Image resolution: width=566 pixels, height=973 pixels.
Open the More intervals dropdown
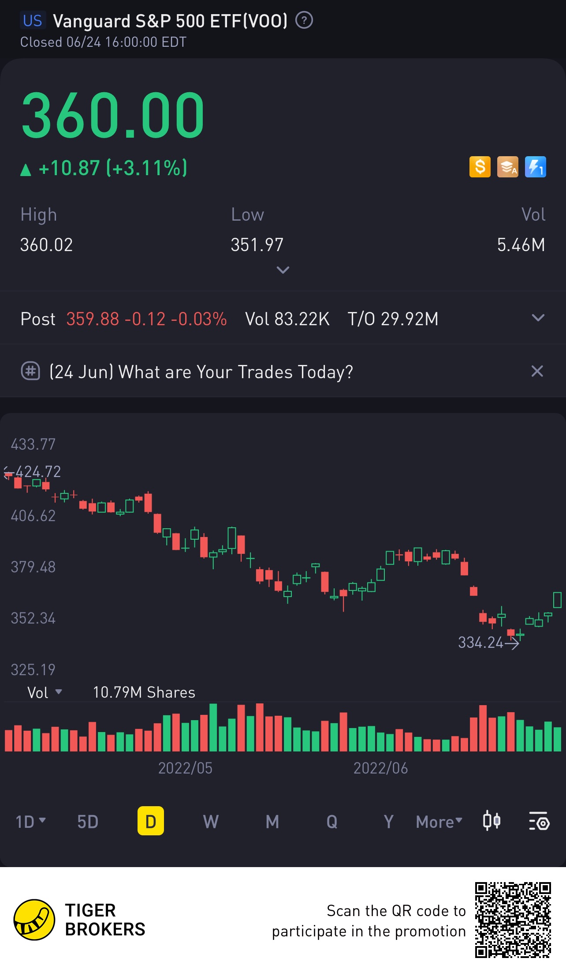pos(439,822)
